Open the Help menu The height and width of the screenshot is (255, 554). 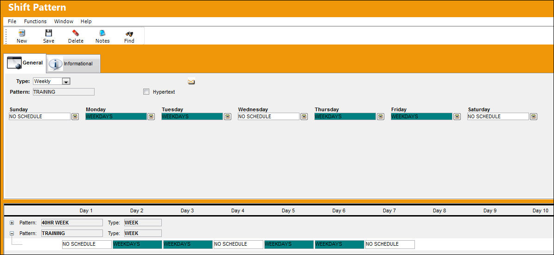click(86, 21)
